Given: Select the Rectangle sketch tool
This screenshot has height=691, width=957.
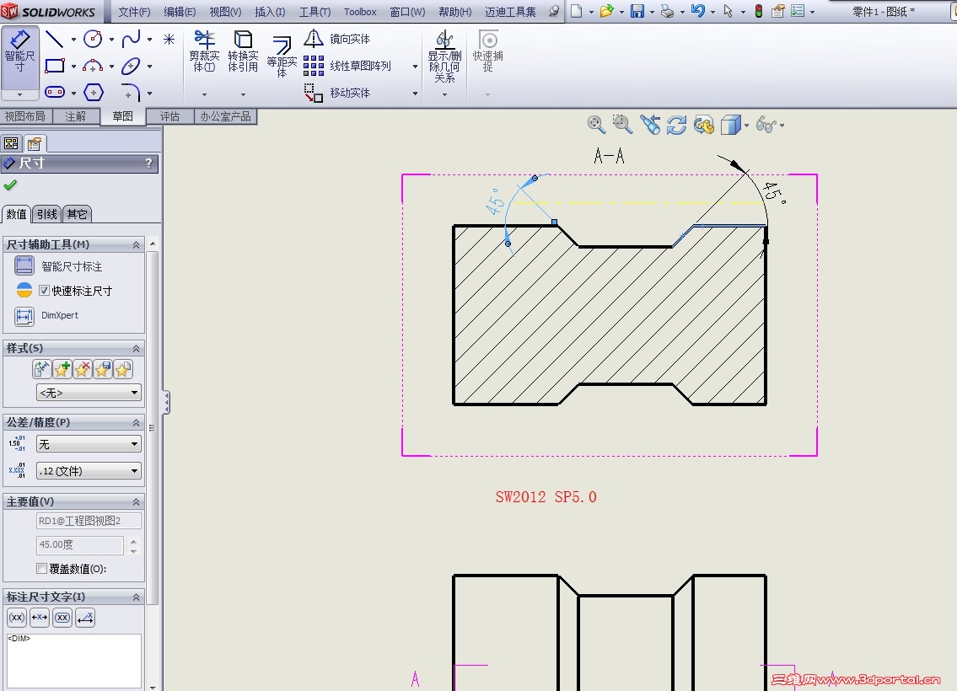Looking at the screenshot, I should (x=55, y=66).
